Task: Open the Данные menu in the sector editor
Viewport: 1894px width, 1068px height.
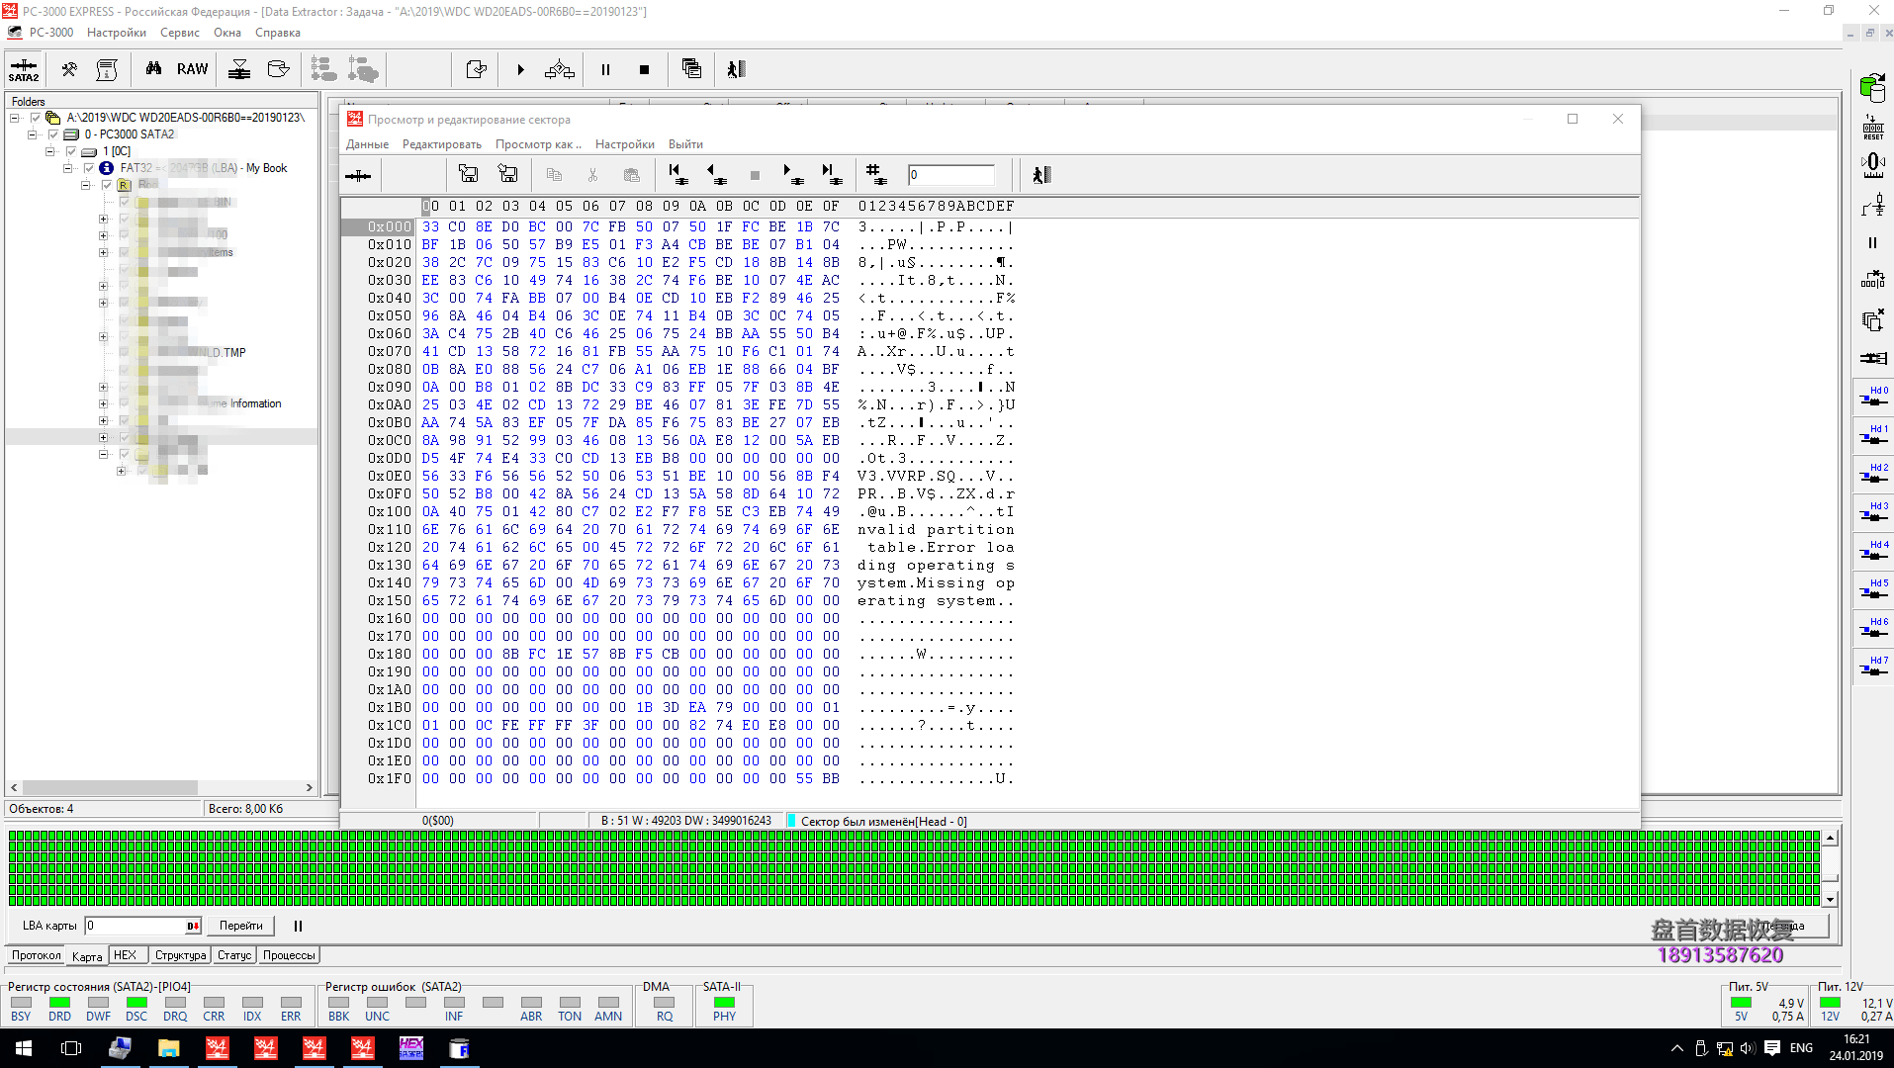Action: pos(368,144)
